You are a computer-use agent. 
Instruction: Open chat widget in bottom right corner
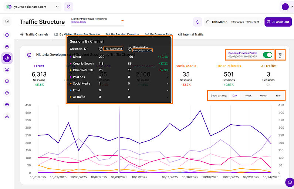[x=290, y=182]
